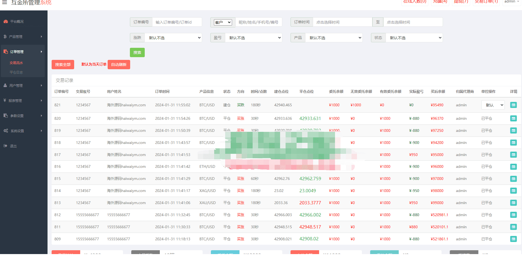Open the 盈亏 dropdown filter
This screenshot has height=256, width=522.
[253, 38]
